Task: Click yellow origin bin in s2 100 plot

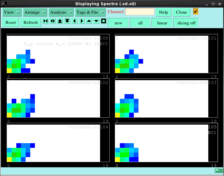Action: click(9, 71)
